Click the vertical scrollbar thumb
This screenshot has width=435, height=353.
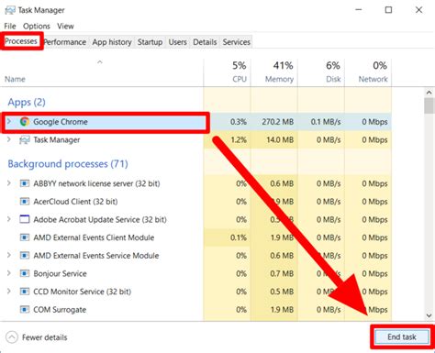point(429,105)
